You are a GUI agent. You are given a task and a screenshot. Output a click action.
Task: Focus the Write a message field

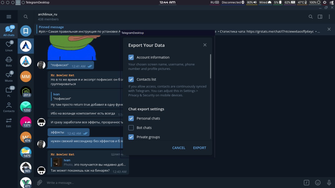point(173,183)
